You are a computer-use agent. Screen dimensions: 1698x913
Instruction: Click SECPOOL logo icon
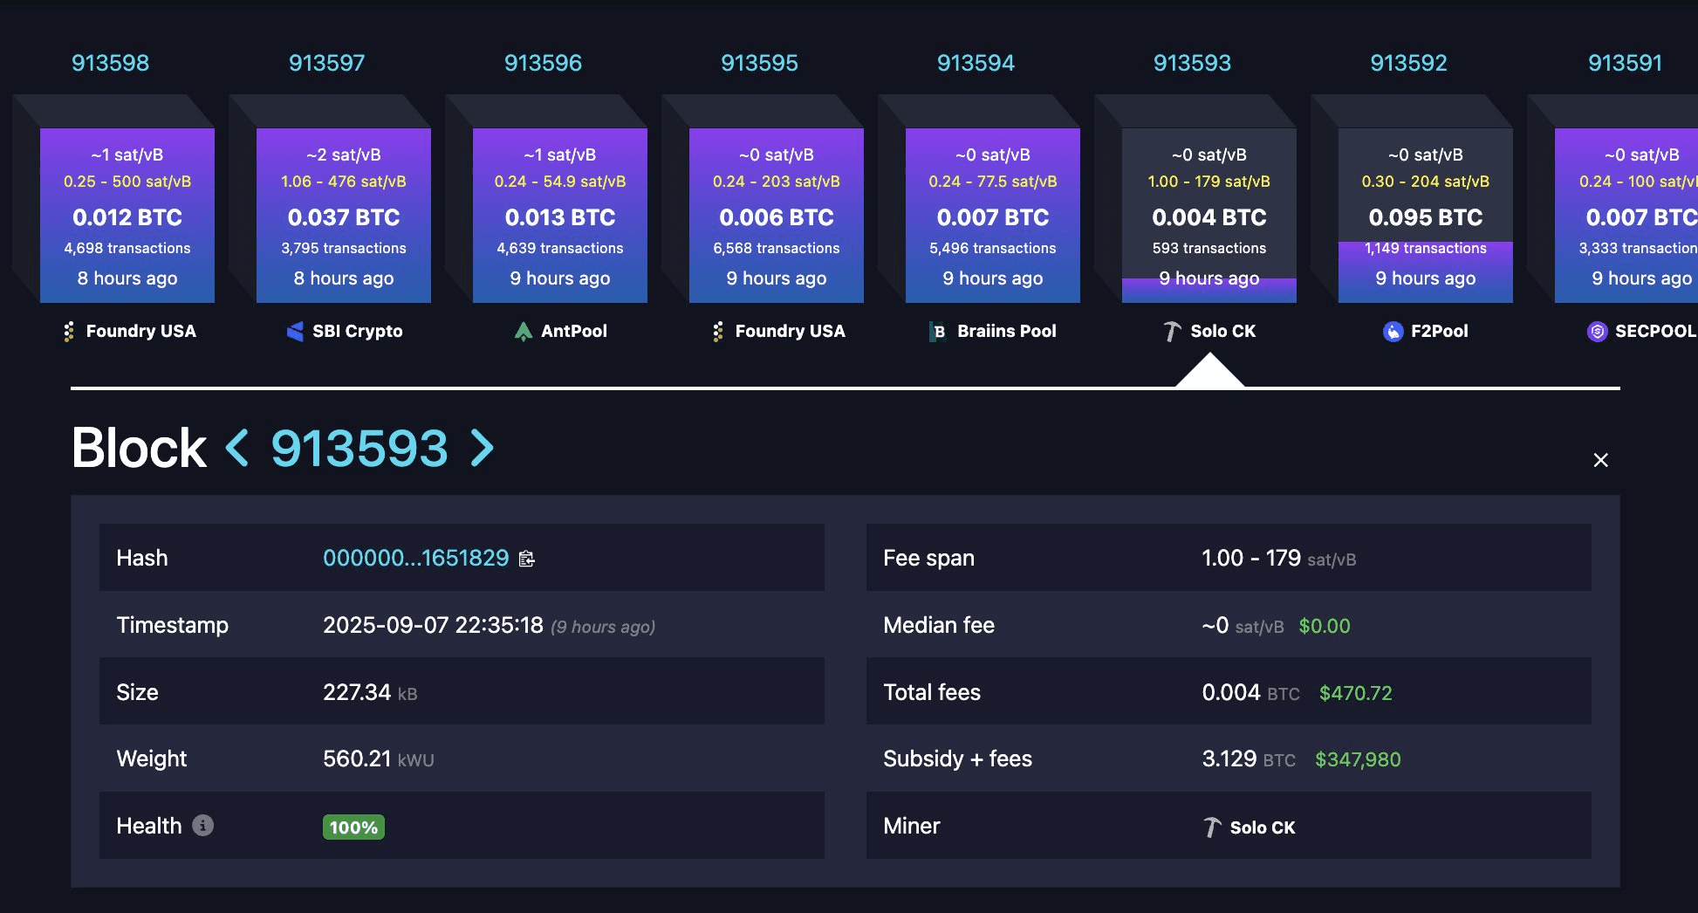1597,332
